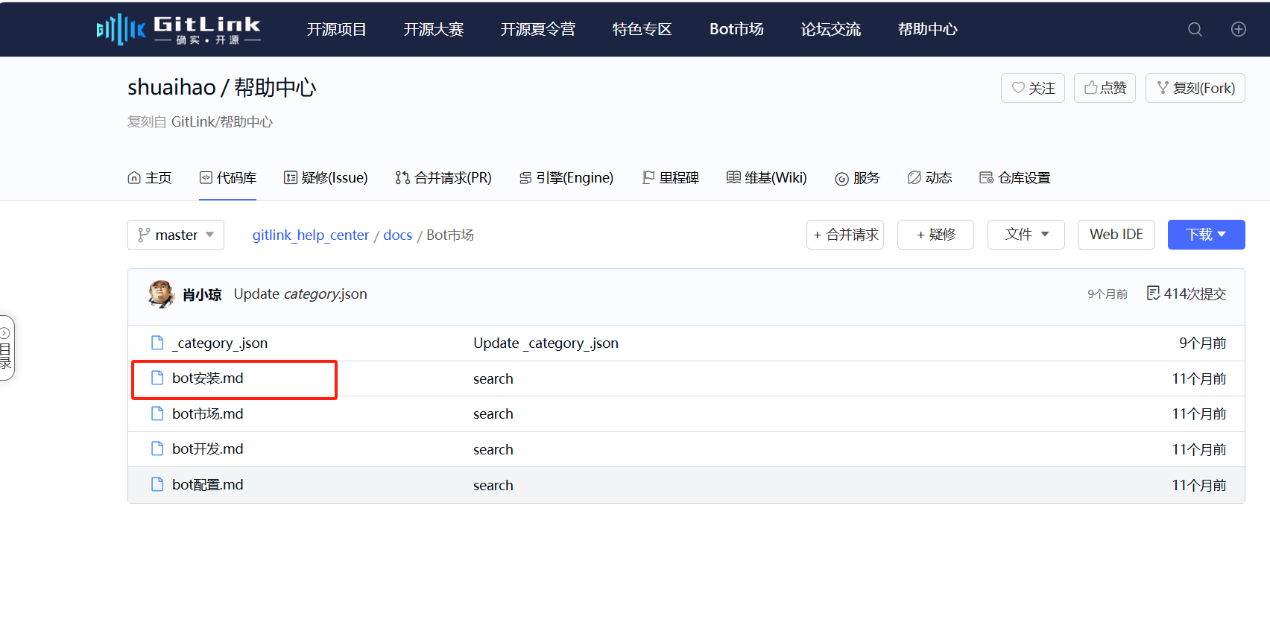
Task: Open the search commit for bot开发.md
Action: (493, 449)
